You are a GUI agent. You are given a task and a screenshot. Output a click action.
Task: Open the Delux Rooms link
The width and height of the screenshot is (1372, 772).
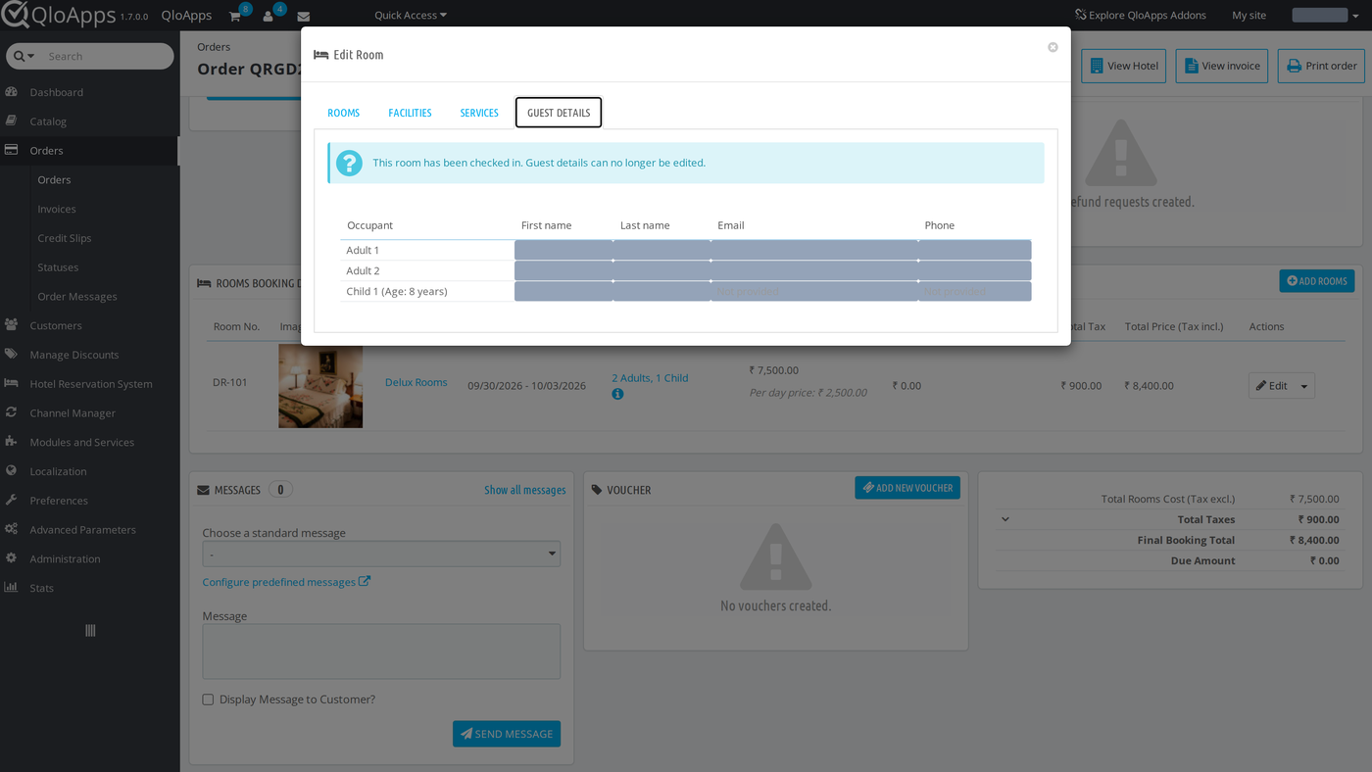click(416, 382)
